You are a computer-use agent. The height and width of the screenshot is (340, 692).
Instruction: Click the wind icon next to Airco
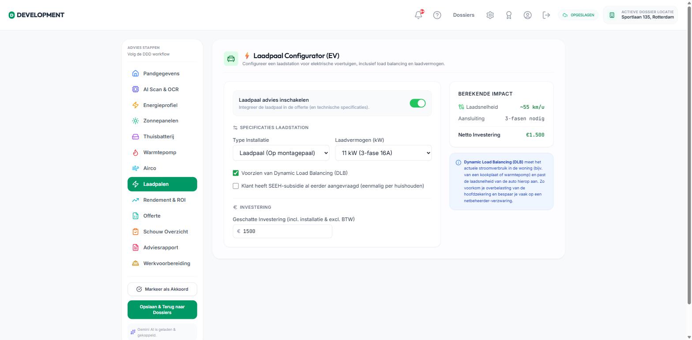(135, 168)
